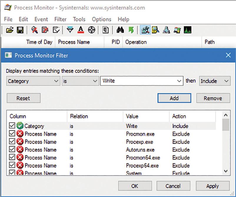236x197 pixels.
Task: Toggle Show Network Activity icon
Action: tap(166, 30)
